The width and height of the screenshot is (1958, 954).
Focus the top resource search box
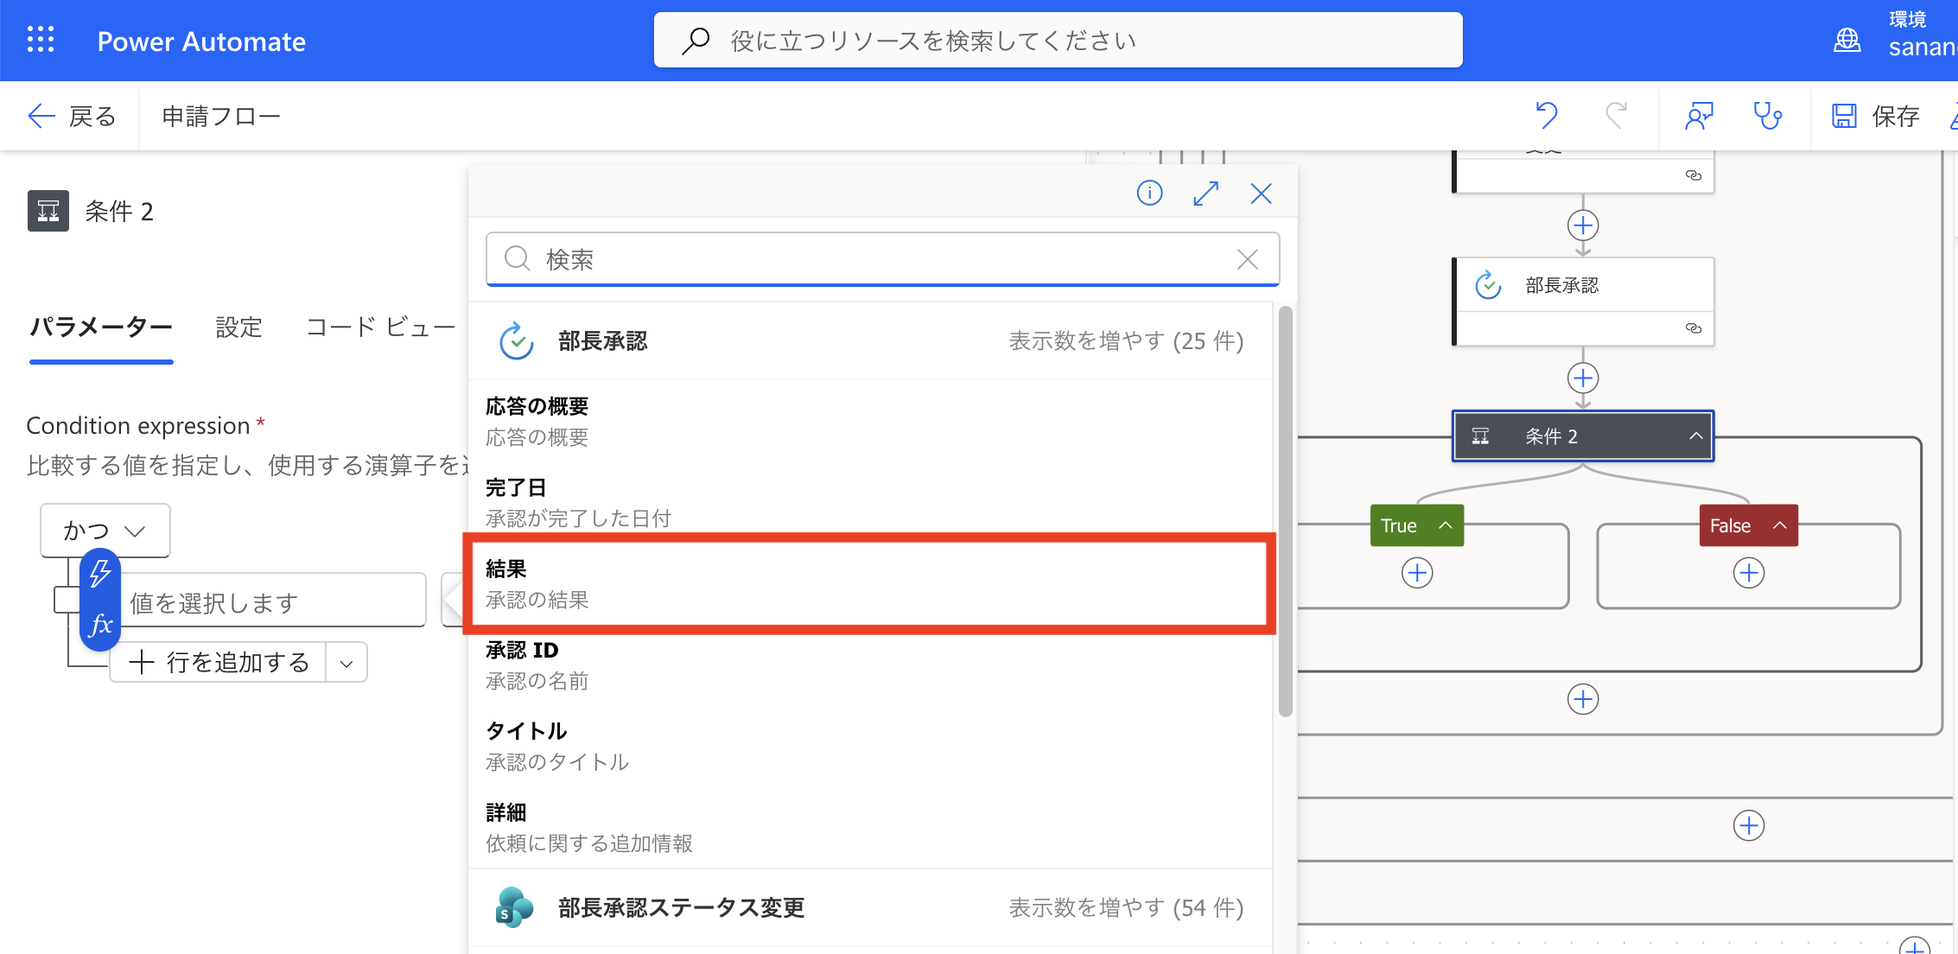[x=1058, y=40]
